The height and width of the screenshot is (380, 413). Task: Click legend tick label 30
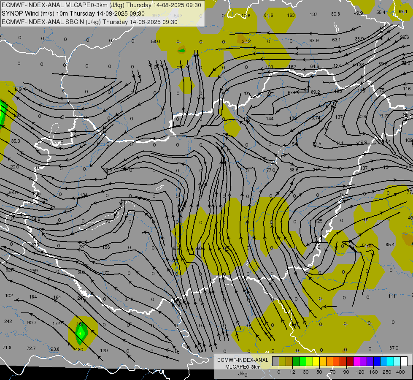point(306,372)
